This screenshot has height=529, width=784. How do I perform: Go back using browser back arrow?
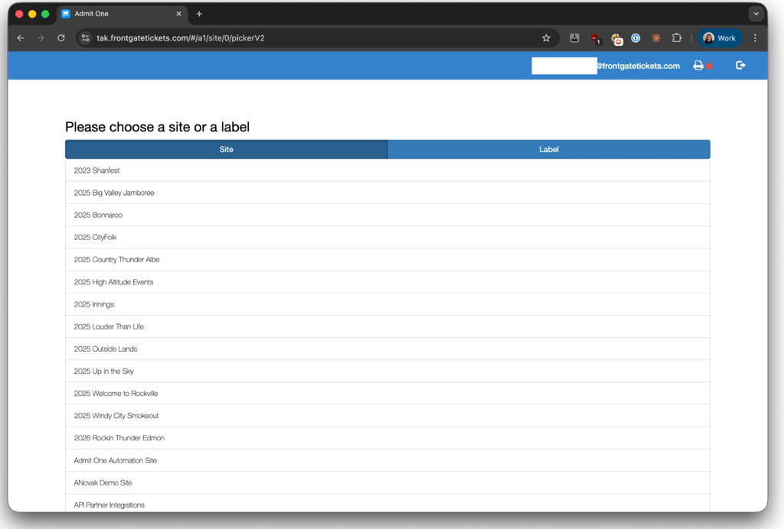point(21,38)
